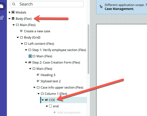Click the dashed slot icon beside end
Image resolution: width=147 pixels, height=116 pixels.
coord(50,106)
